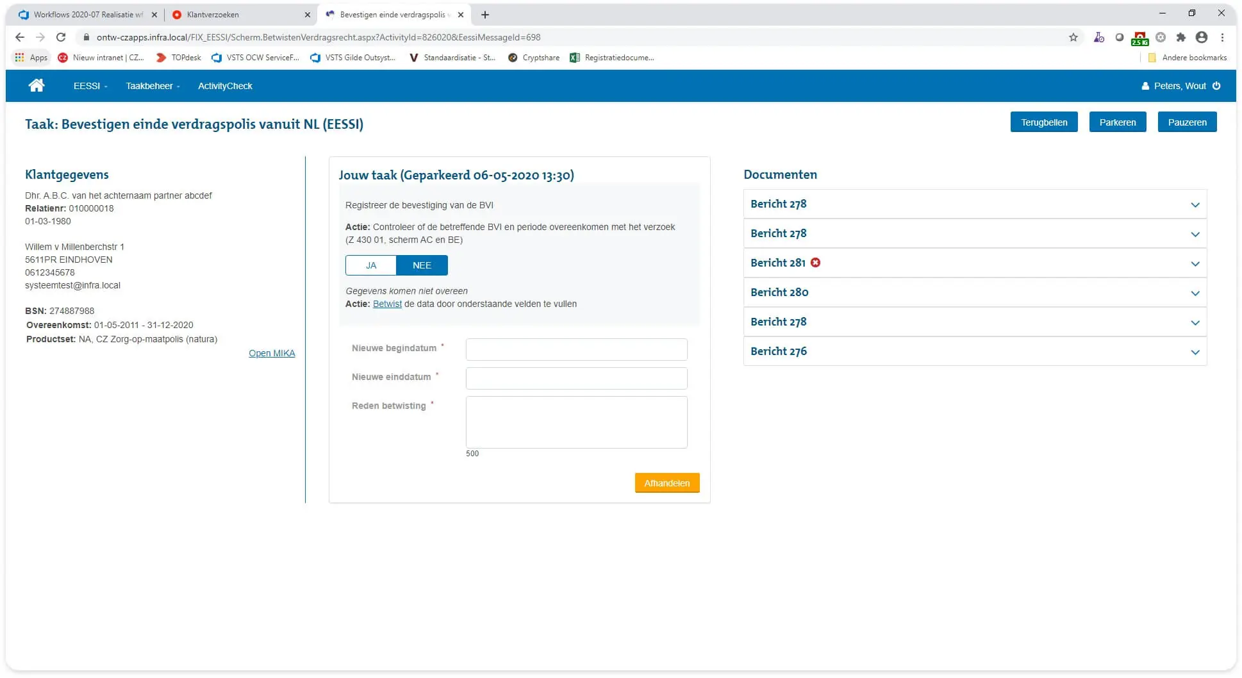Image resolution: width=1242 pixels, height=678 pixels.
Task: Click the home icon in the navigation bar
Action: pyautogui.click(x=37, y=85)
